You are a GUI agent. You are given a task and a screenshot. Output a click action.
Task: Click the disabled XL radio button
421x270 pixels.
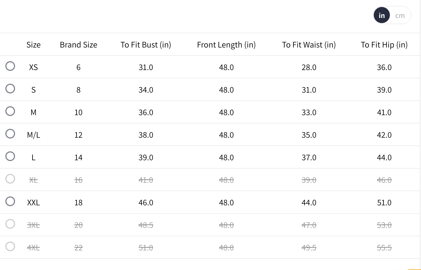pos(10,179)
